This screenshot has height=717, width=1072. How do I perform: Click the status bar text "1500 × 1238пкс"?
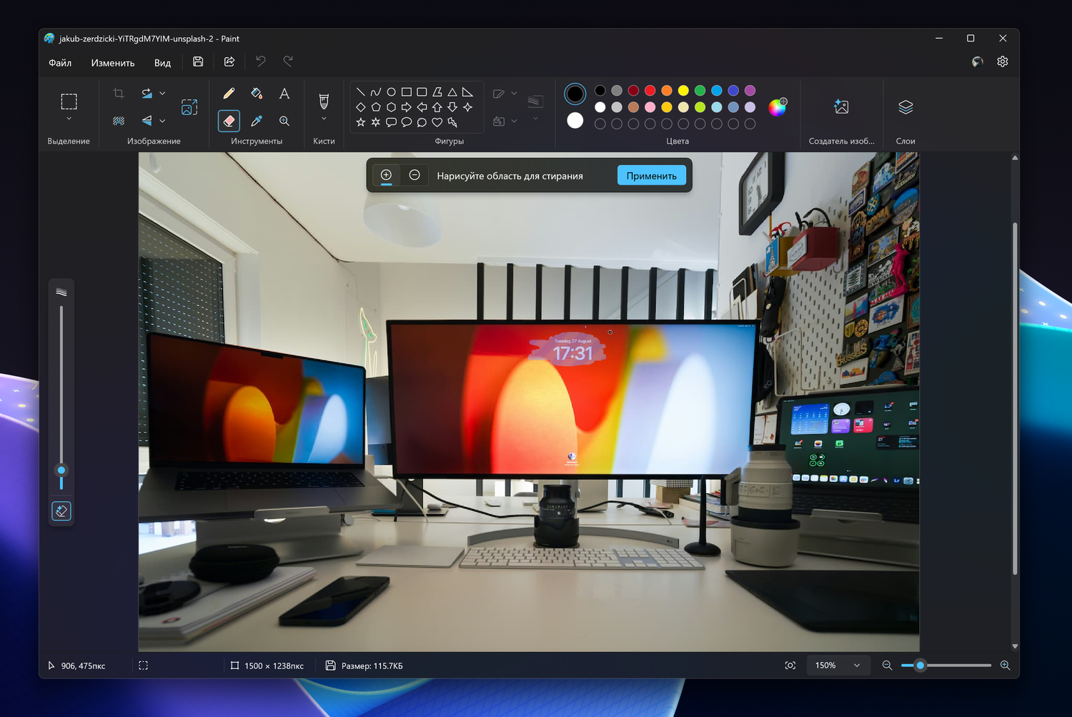click(274, 666)
